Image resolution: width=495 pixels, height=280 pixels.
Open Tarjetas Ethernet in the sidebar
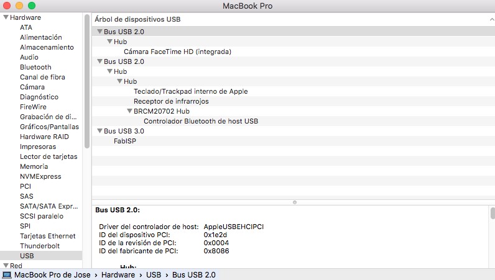point(48,236)
